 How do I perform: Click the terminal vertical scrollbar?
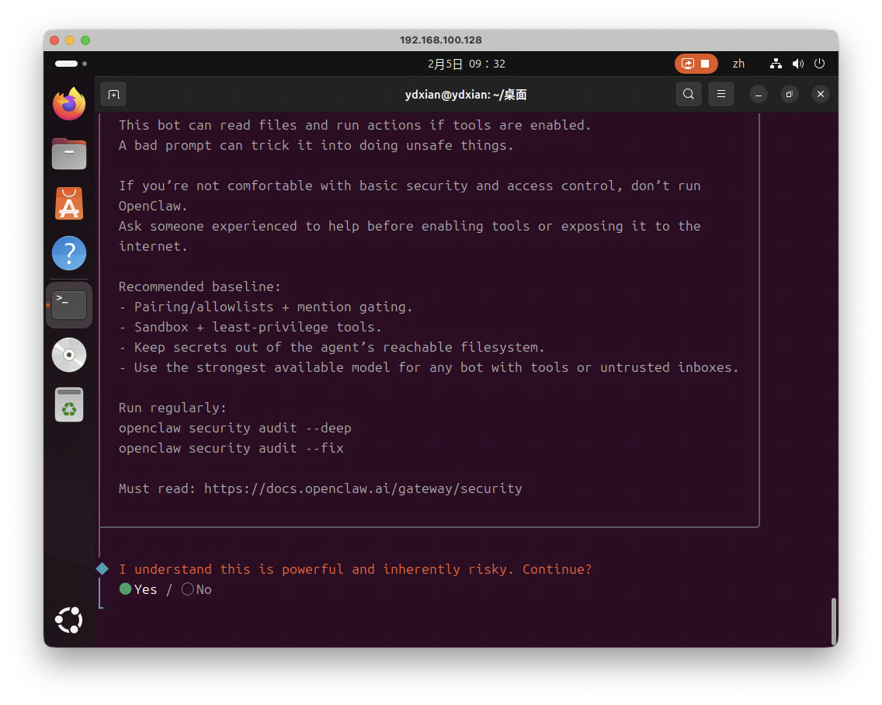click(834, 621)
